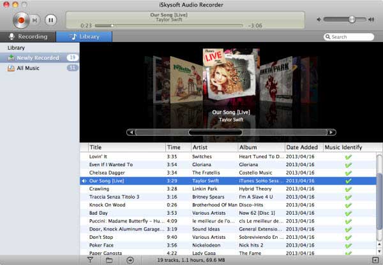Screen dimensions: 383x265
Task: Start recording with the red record button
Action: [x=21, y=20]
